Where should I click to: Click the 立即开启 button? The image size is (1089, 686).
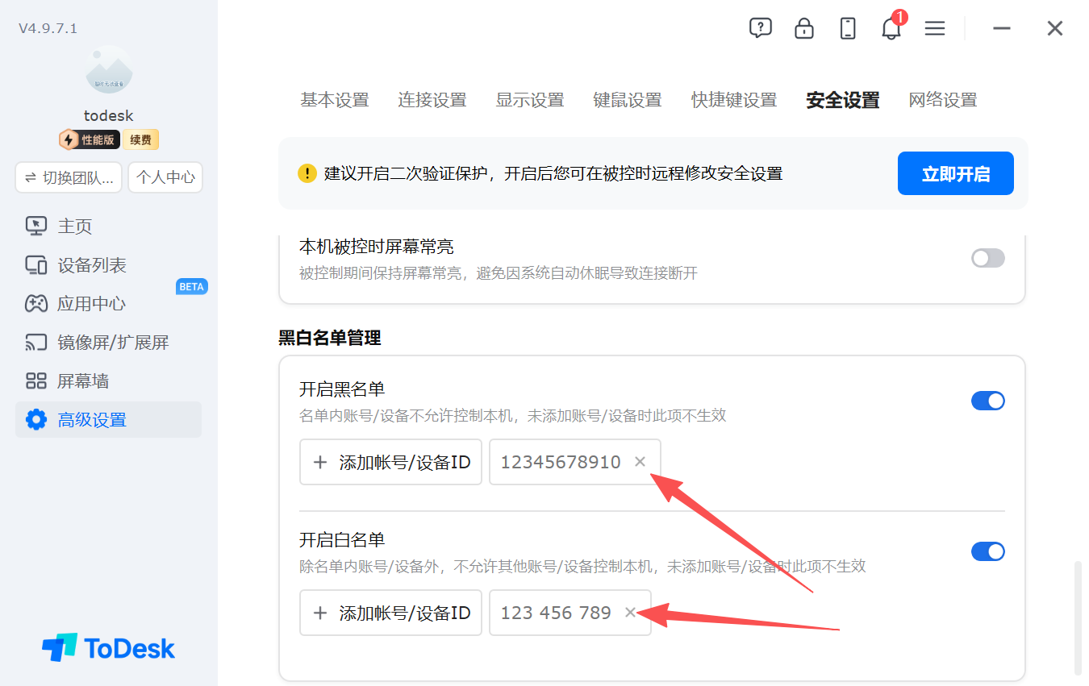tap(956, 173)
